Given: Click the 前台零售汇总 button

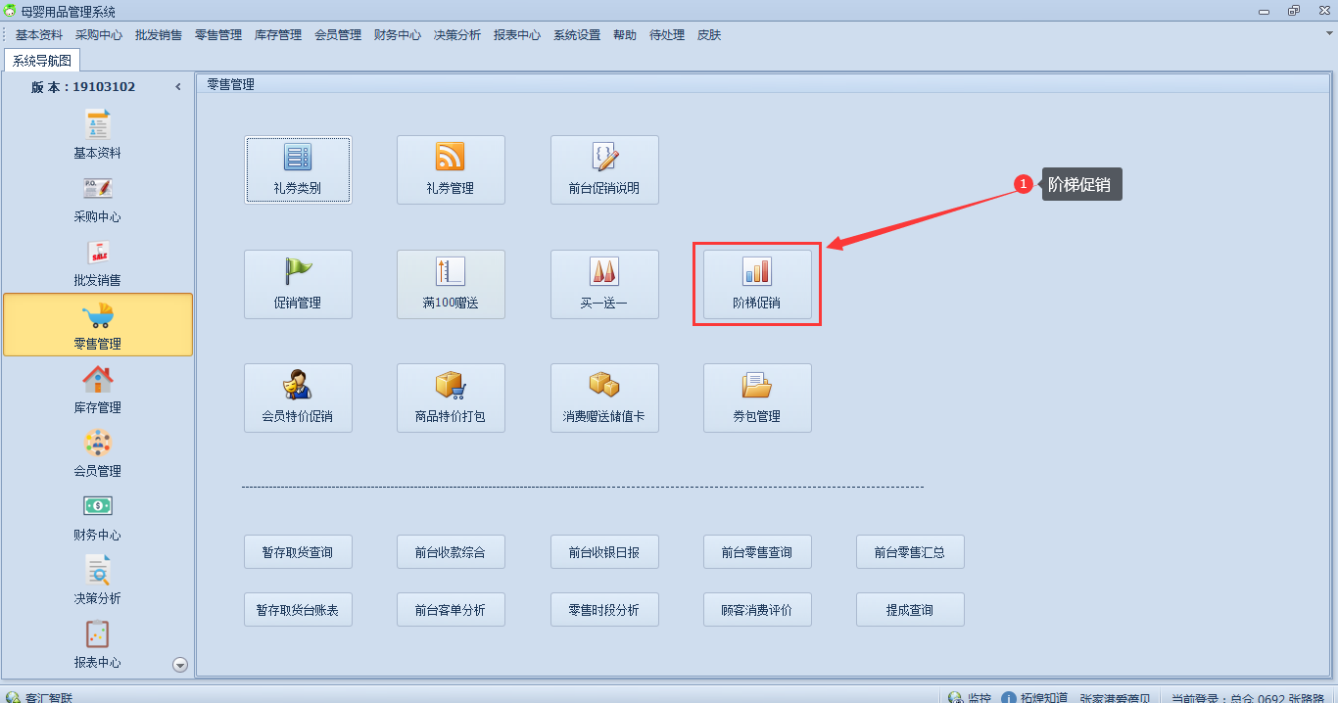Looking at the screenshot, I should coord(910,552).
